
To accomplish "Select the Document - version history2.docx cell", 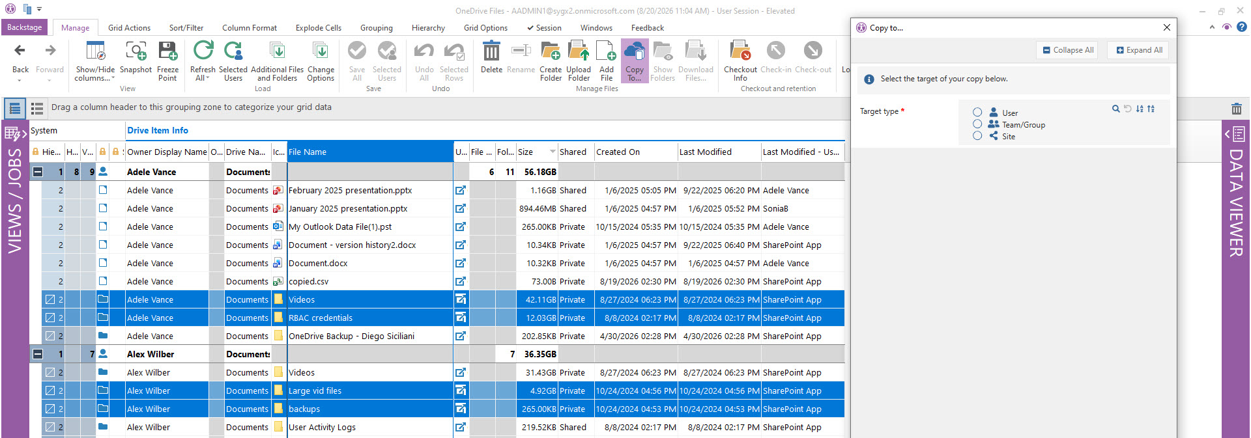I will pos(370,245).
